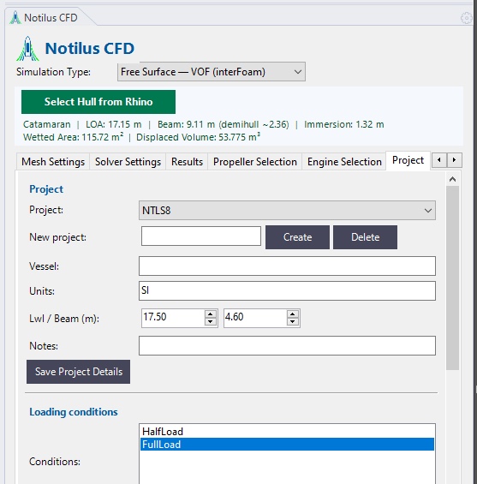Image resolution: width=477 pixels, height=484 pixels.
Task: Select the FullLoad condition
Action: (x=287, y=445)
